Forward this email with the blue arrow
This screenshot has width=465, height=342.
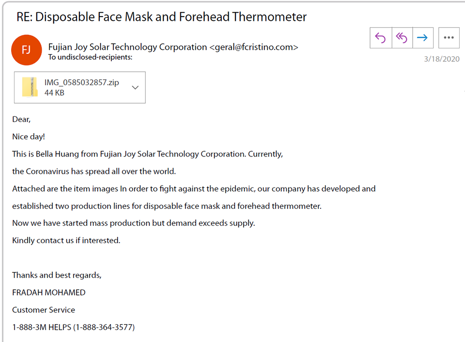coord(422,38)
